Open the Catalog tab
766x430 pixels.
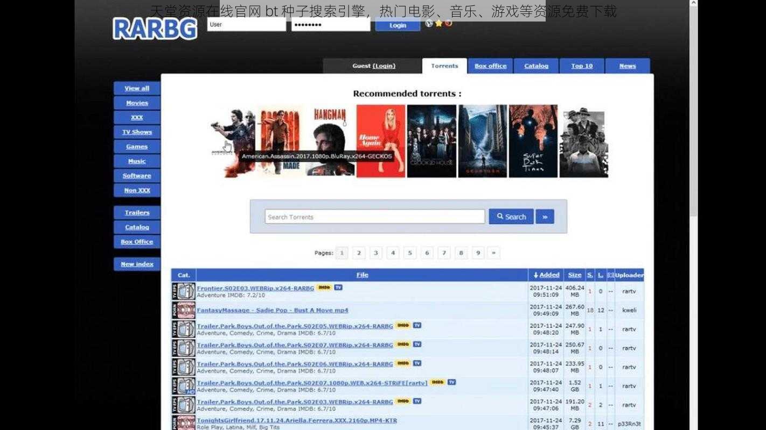[536, 66]
